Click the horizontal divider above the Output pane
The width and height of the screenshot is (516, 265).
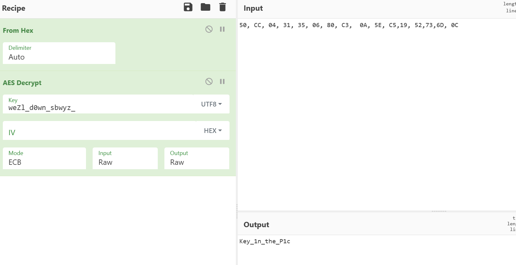pos(439,211)
